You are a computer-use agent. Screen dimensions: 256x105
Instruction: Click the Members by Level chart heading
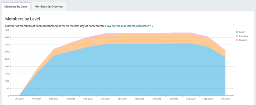[x=22, y=19]
